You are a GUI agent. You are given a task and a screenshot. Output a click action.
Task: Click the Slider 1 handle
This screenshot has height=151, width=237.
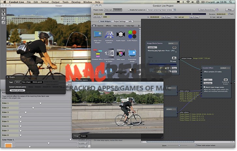click(40, 103)
